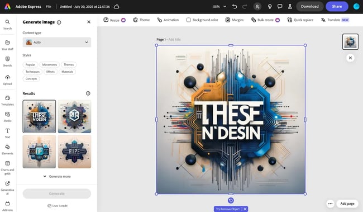Select the IP result thumbnail
363x212 pixels.
(39, 152)
